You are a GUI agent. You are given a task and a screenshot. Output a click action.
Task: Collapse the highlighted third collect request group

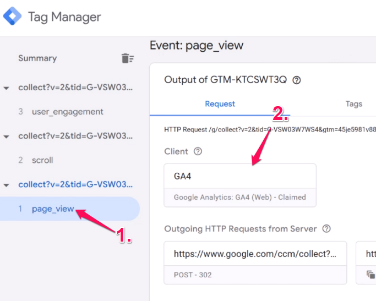[x=7, y=185]
